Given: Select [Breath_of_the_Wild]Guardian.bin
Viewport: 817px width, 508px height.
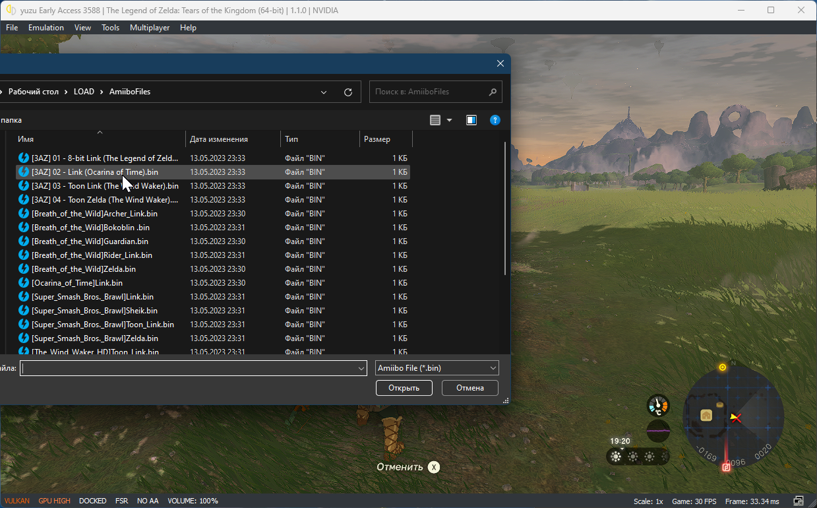Looking at the screenshot, I should coord(213,241).
